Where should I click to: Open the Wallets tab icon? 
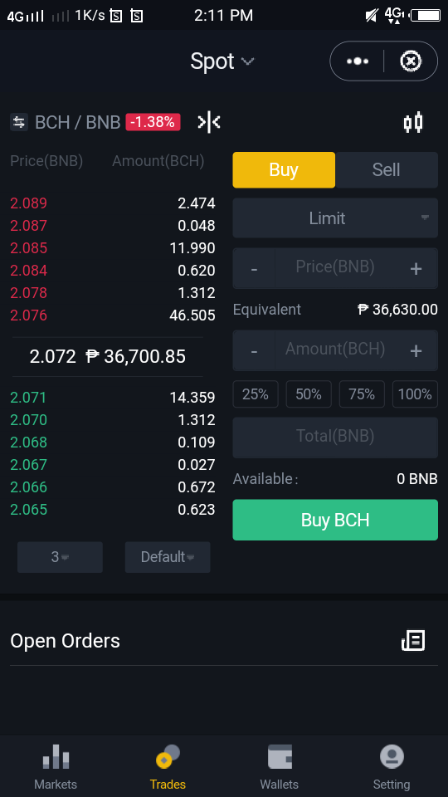280,757
